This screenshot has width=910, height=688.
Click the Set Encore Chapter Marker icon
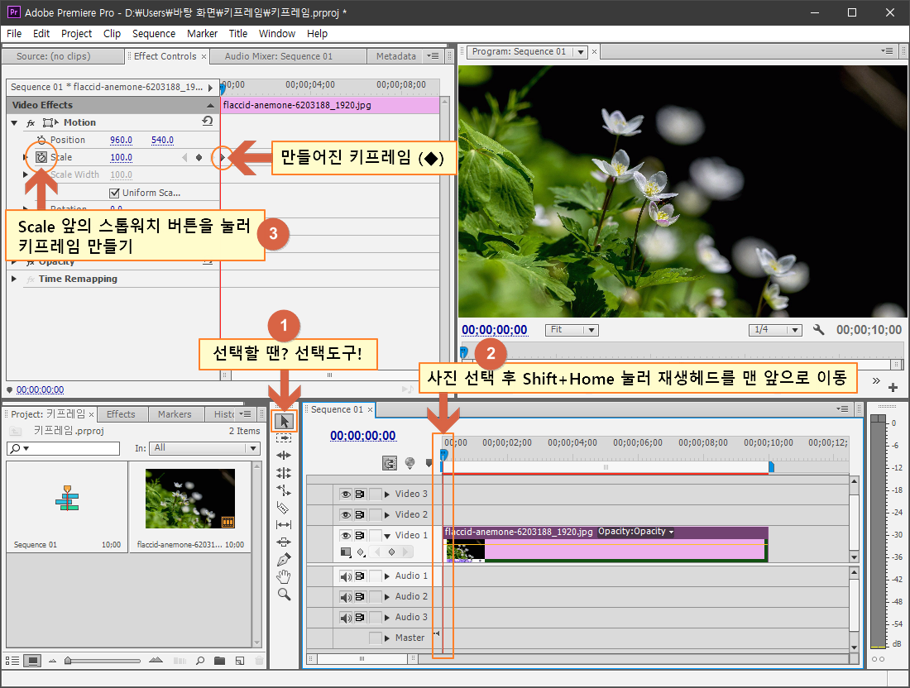[409, 463]
